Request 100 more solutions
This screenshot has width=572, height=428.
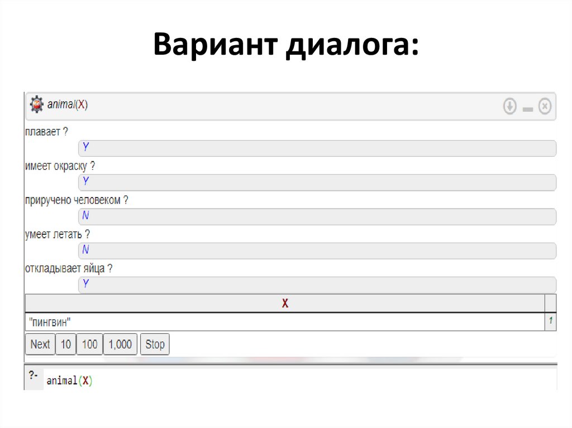pyautogui.click(x=89, y=344)
